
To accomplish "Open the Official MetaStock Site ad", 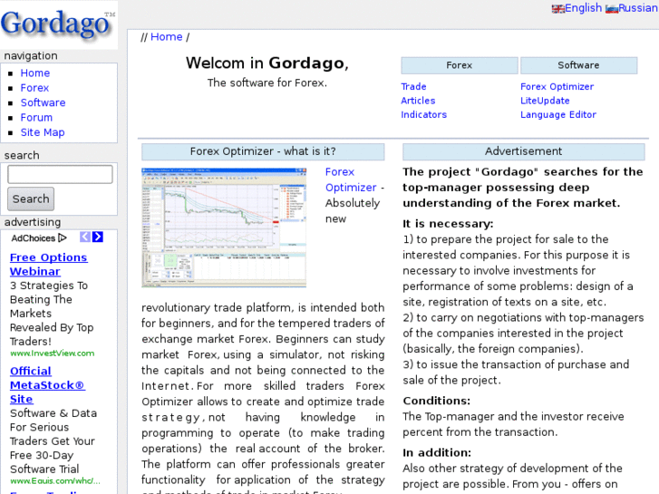I will [x=47, y=385].
